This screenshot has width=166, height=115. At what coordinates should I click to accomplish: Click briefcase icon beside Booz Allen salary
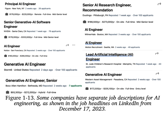point(7,92)
